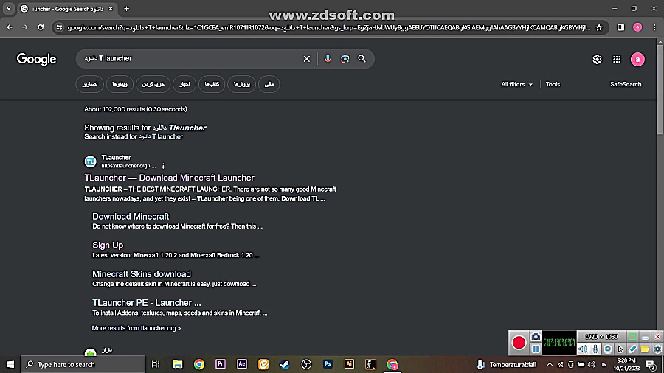Toggle speaker audio capture in recorder

[x=583, y=349]
